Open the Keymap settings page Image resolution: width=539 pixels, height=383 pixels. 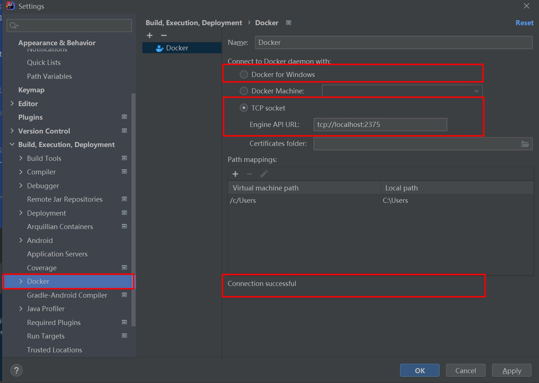coord(31,90)
